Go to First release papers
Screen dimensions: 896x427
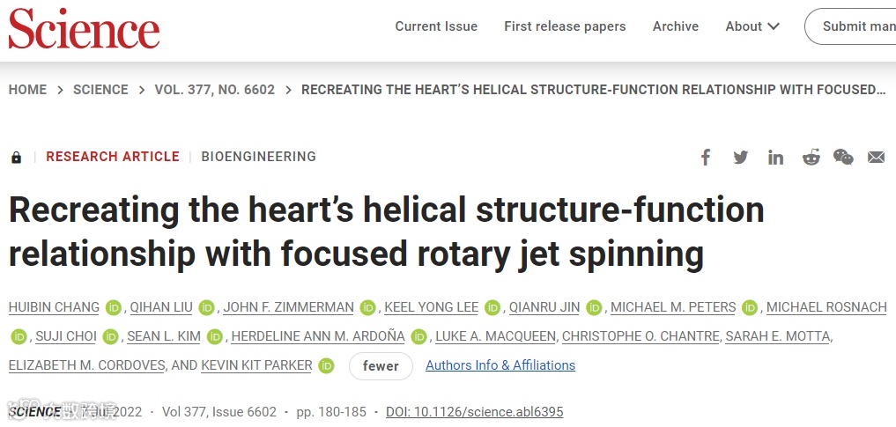click(x=565, y=26)
